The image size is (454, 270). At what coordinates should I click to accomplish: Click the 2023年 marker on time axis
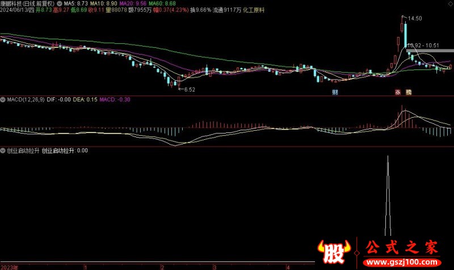tap(9, 266)
